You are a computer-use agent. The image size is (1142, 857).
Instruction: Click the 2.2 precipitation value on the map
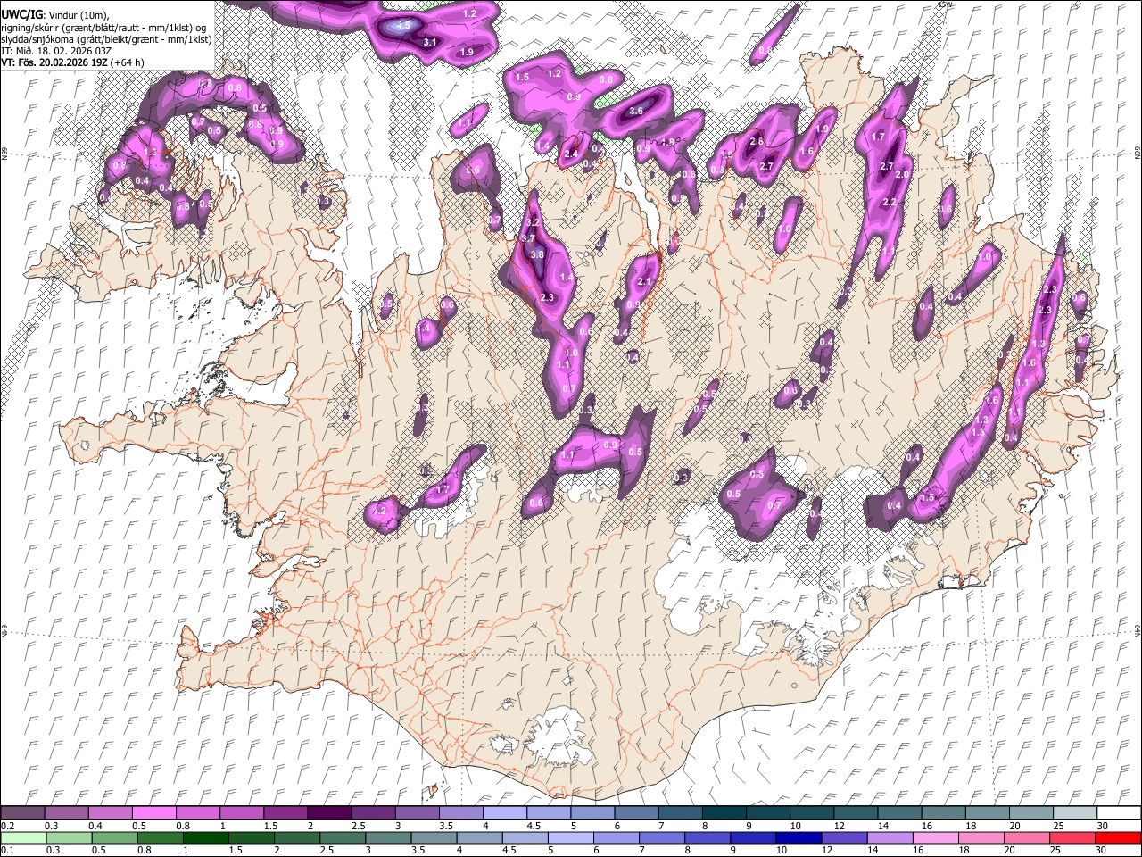point(889,203)
